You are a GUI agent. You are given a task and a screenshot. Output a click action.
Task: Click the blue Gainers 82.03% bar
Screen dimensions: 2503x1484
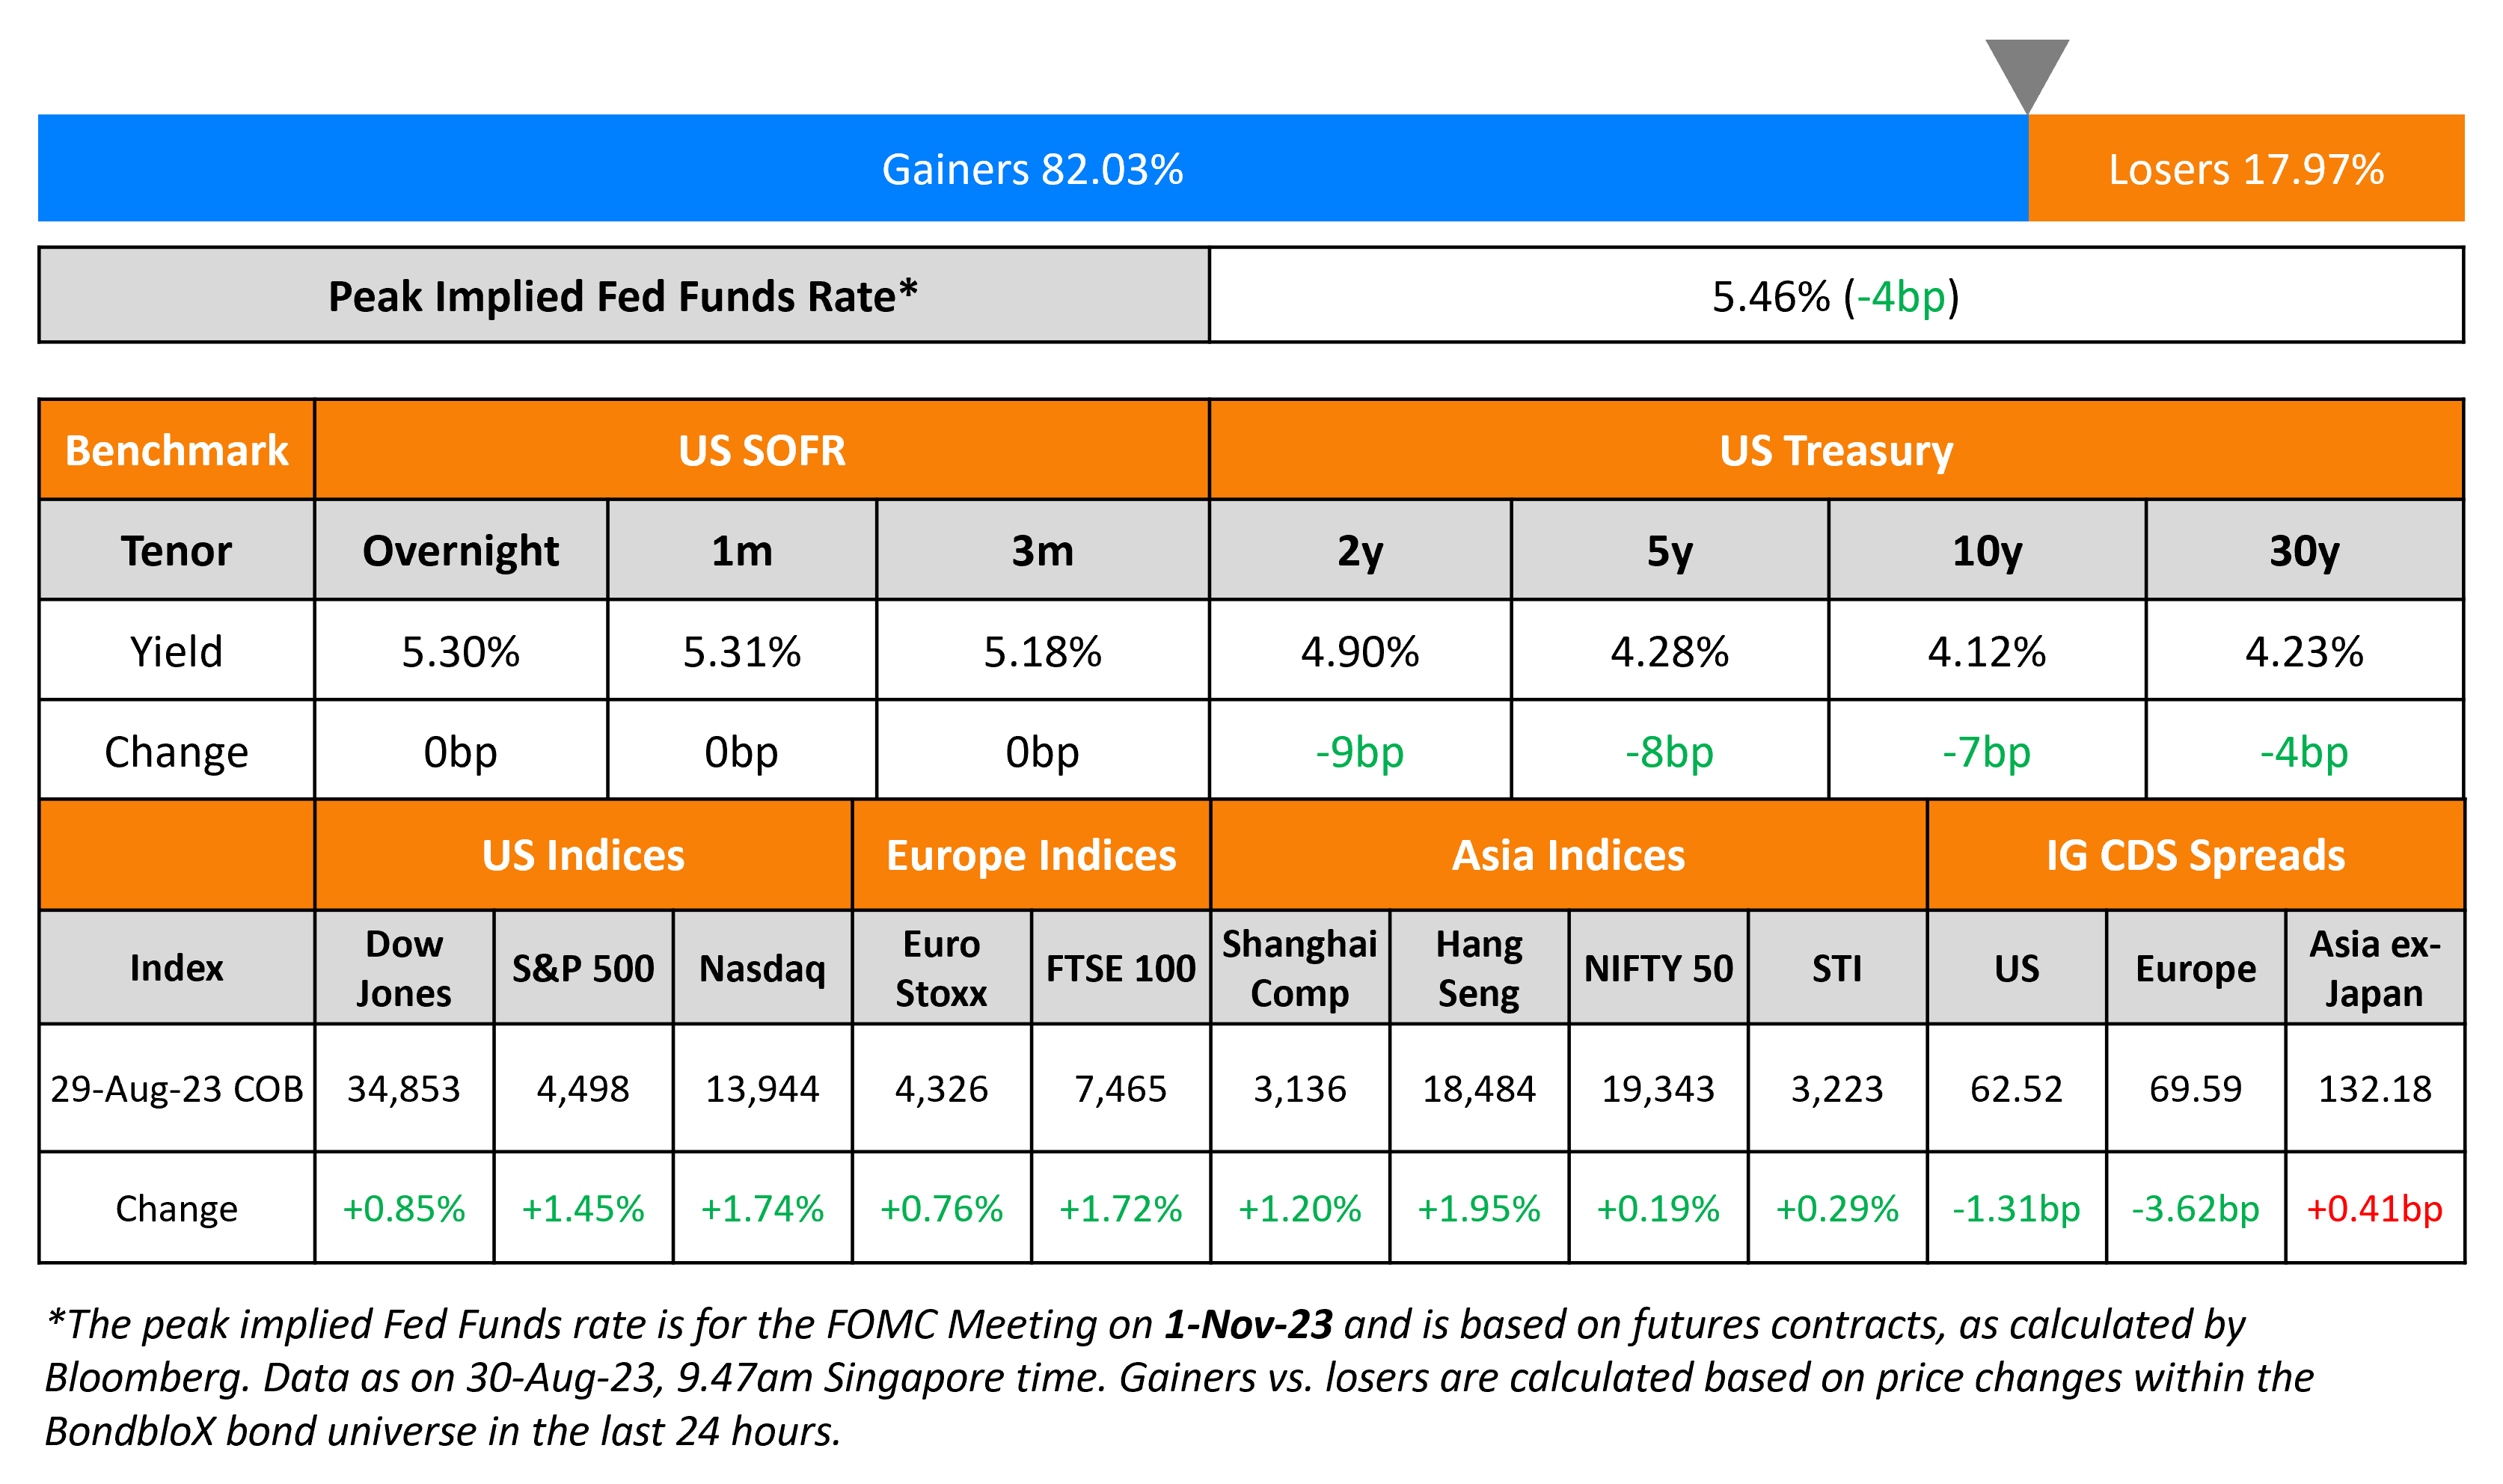pyautogui.click(x=1032, y=169)
